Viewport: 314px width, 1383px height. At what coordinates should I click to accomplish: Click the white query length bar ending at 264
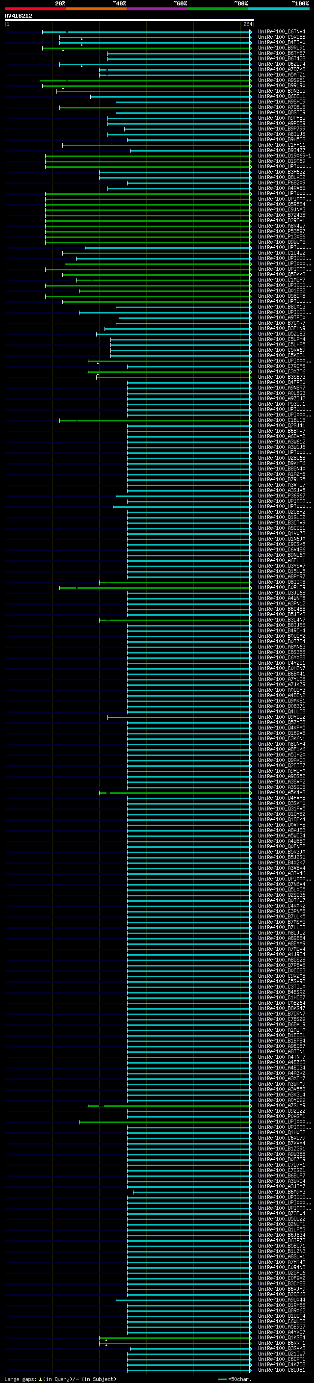pyautogui.click(x=129, y=21)
